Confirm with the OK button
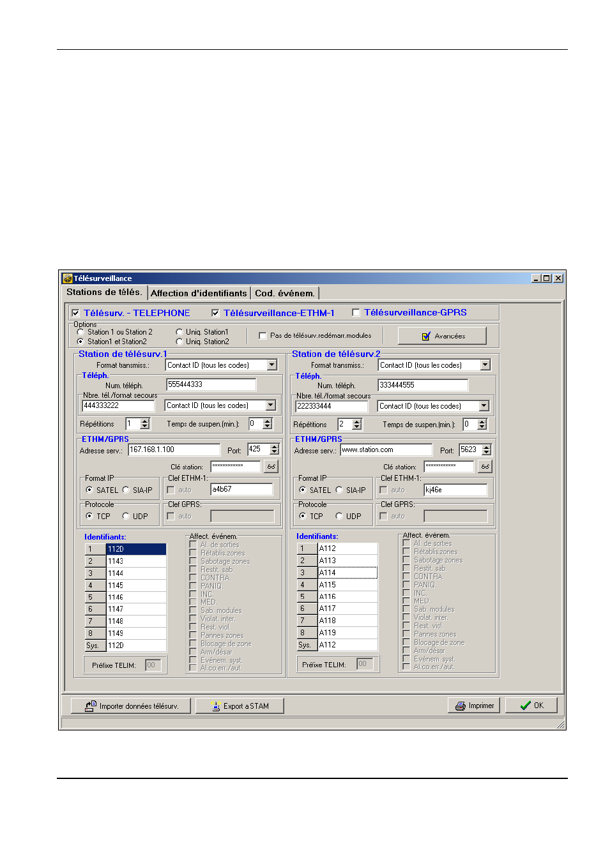 pyautogui.click(x=531, y=705)
